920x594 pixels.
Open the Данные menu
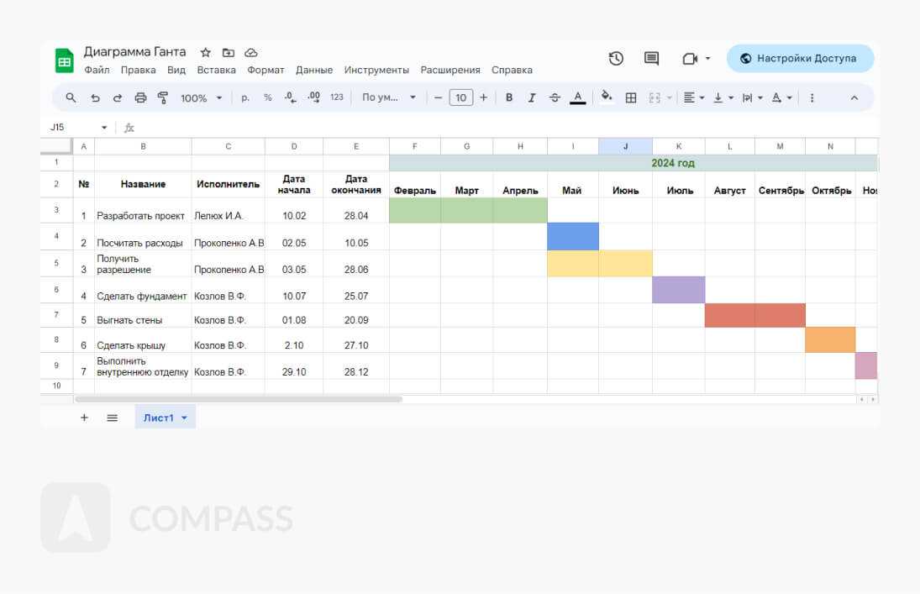pos(313,71)
